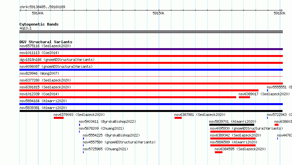Screen dimensions: 292x165
Task: Open variant nsv5554225 (ByrskaBishop2022) label
Action: (111, 135)
